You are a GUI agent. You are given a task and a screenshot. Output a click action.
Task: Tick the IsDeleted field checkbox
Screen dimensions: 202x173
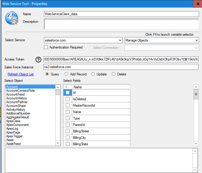[68, 99]
